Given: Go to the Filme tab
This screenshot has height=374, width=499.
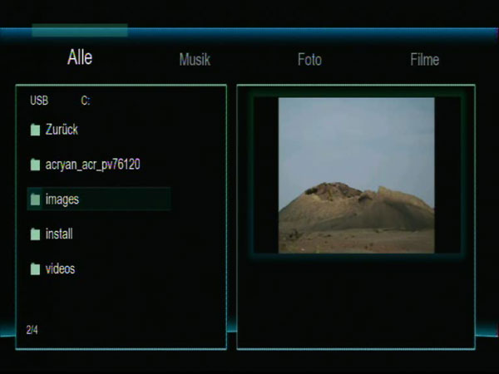Looking at the screenshot, I should [x=424, y=60].
